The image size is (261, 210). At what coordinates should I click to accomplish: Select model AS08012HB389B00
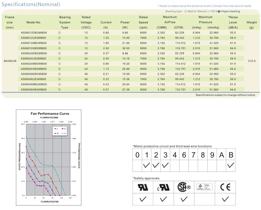(34, 48)
